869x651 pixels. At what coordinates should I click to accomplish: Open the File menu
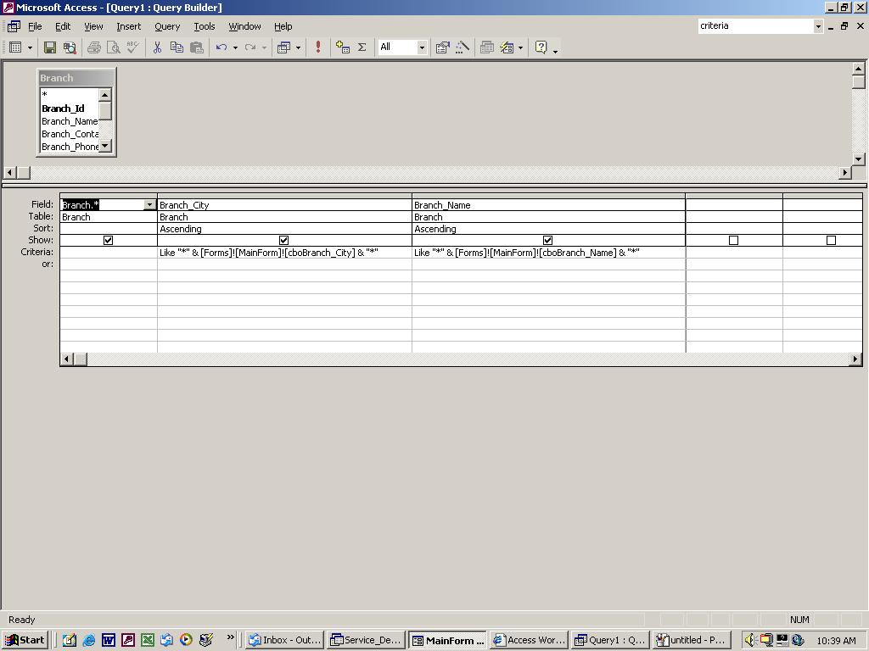[35, 26]
